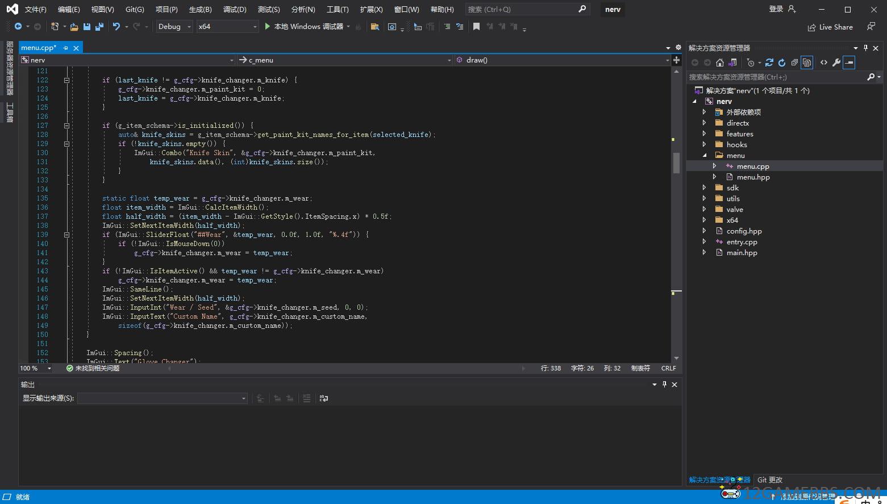Image resolution: width=887 pixels, height=504 pixels.
Task: Collapse the menu folder
Action: pyautogui.click(x=704, y=155)
